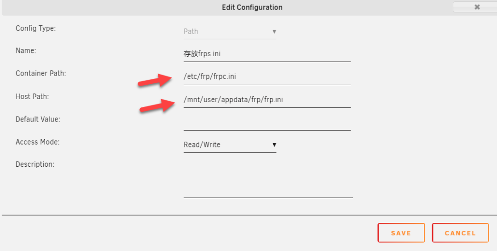Select the "Access Mode:" label

[37, 142]
